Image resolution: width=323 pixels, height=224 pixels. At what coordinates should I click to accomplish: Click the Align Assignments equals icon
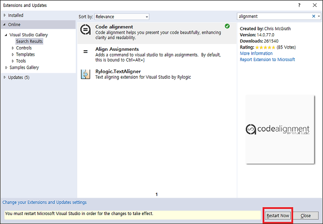[x=85, y=52]
